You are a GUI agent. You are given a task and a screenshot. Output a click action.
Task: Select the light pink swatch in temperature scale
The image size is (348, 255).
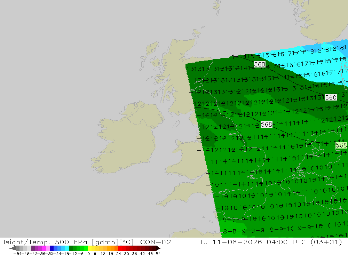pos(48,248)
